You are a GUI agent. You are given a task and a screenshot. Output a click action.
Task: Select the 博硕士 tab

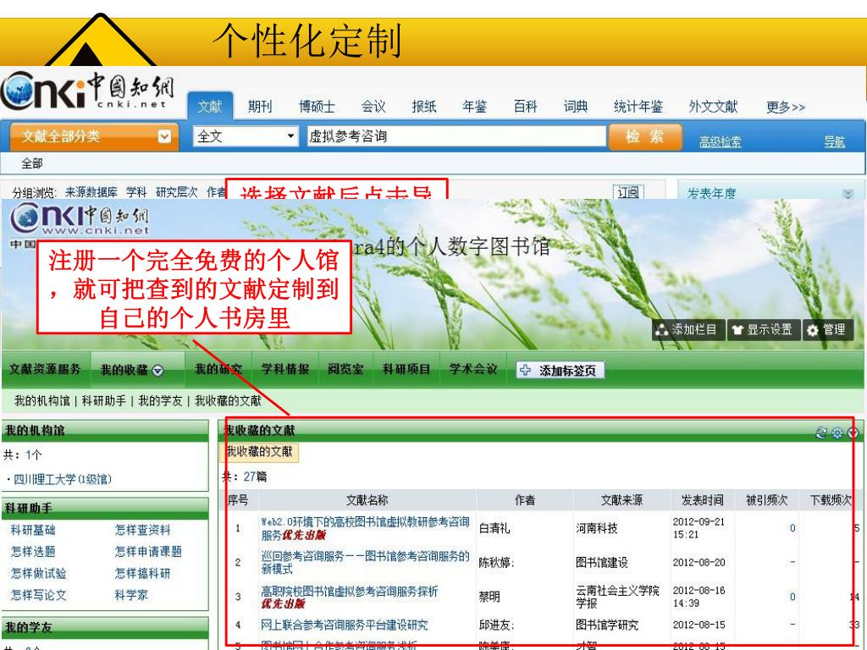click(x=317, y=107)
